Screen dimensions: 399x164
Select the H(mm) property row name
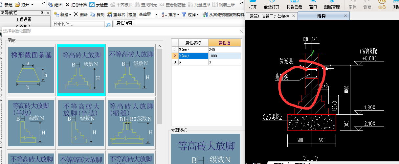(x=193, y=56)
